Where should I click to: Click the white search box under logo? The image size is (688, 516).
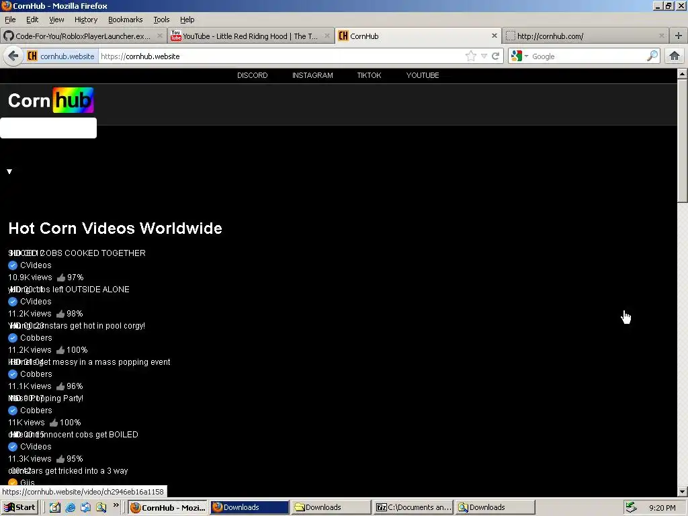click(x=48, y=128)
